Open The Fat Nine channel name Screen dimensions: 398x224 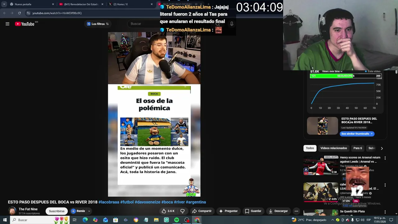click(28, 209)
